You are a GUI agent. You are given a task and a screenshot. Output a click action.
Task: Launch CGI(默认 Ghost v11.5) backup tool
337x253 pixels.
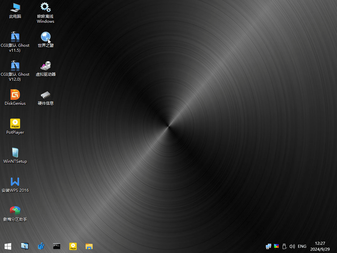15,36
